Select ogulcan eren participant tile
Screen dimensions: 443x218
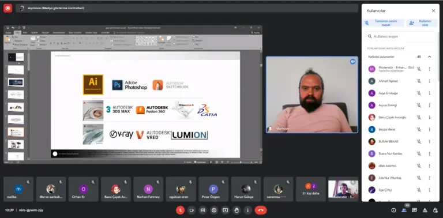coord(181,189)
